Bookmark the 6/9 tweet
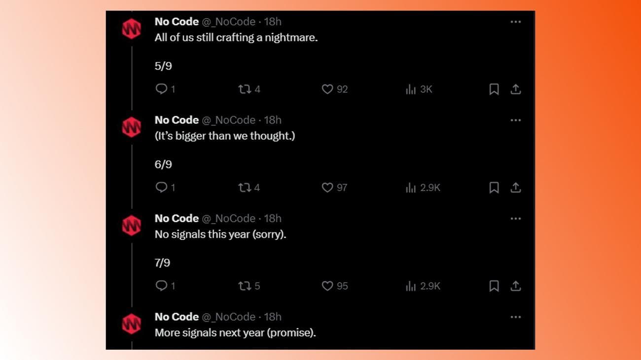The height and width of the screenshot is (360, 641). point(494,188)
